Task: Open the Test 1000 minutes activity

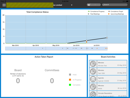Action: (108, 72)
